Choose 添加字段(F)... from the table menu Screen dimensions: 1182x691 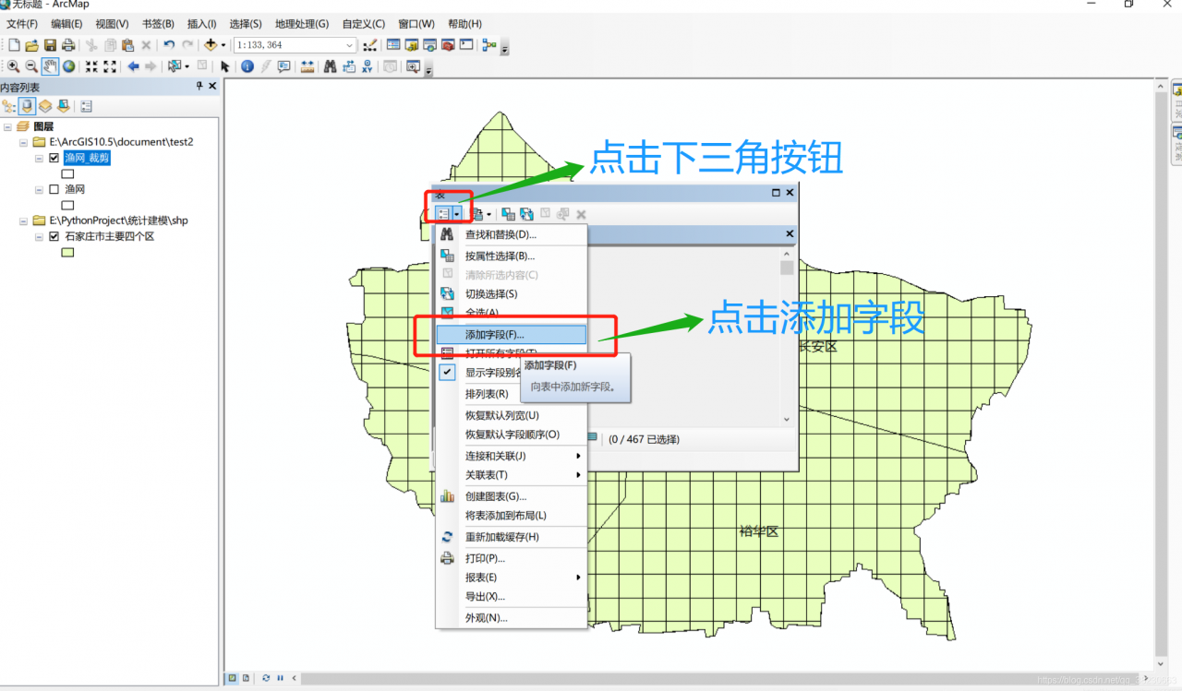(512, 334)
